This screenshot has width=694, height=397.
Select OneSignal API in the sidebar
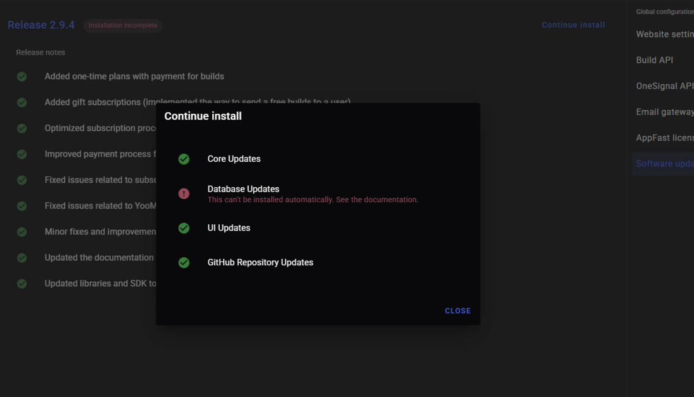pyautogui.click(x=664, y=86)
